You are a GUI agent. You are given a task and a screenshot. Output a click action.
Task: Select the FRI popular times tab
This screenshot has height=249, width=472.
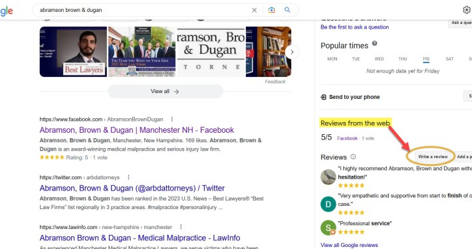[426, 59]
